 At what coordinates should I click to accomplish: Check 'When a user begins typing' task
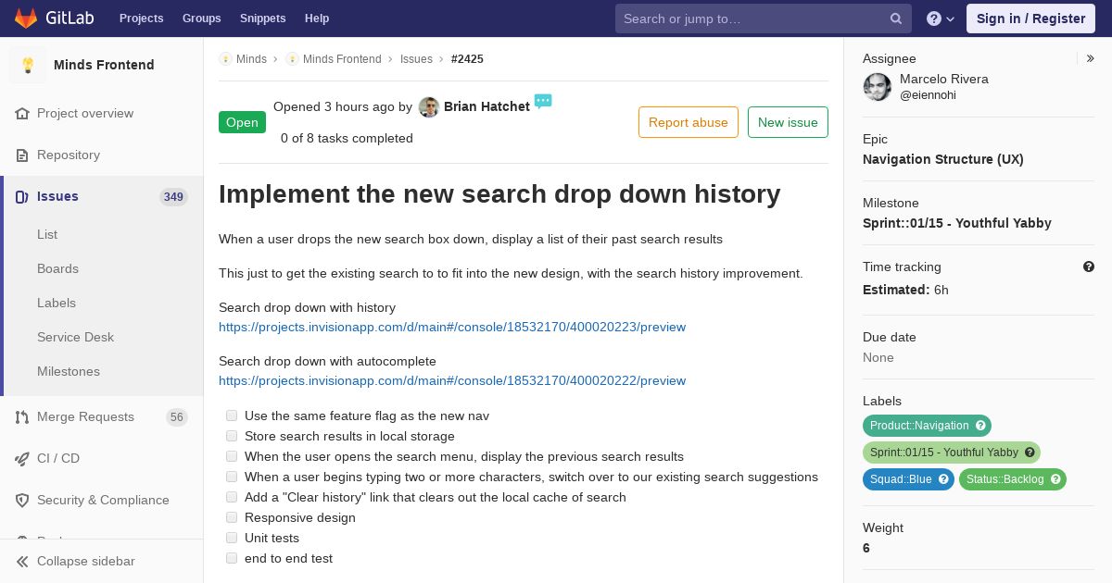tap(232, 477)
